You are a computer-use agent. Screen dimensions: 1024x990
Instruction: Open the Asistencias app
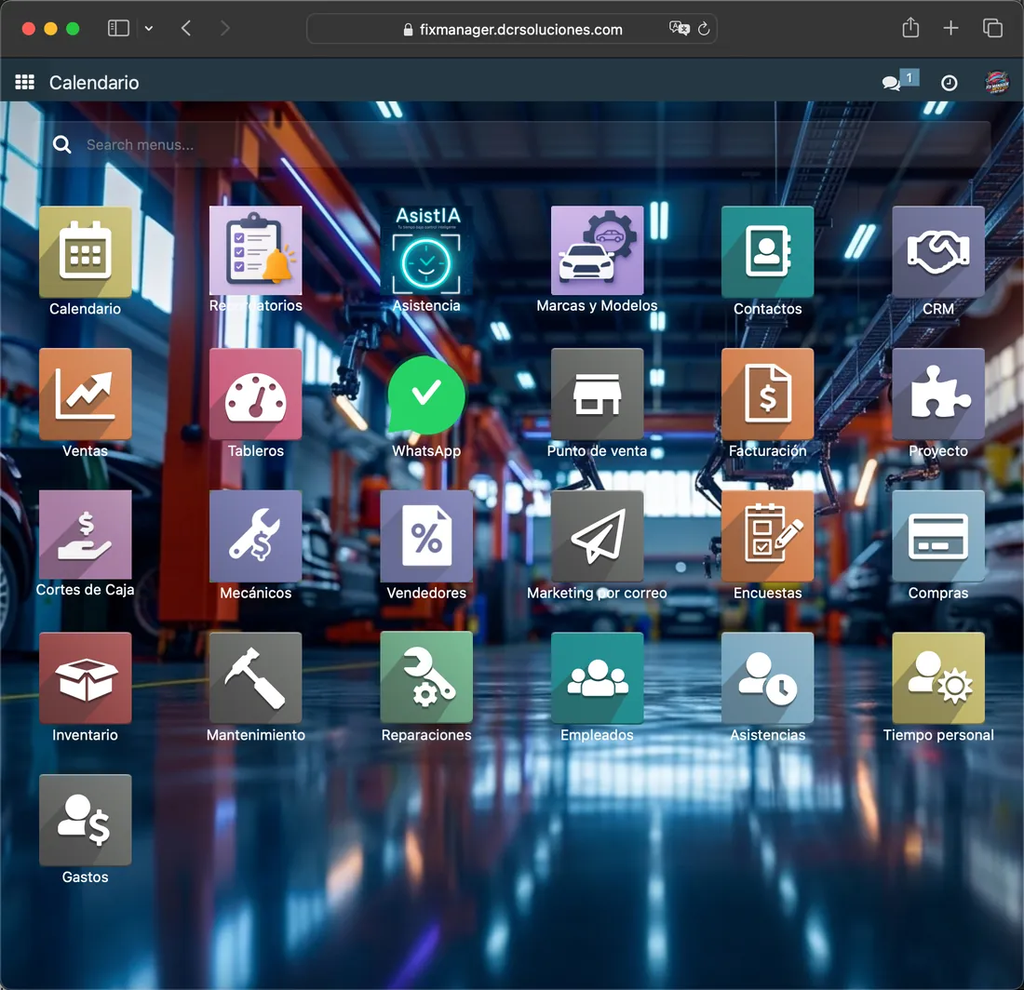767,678
